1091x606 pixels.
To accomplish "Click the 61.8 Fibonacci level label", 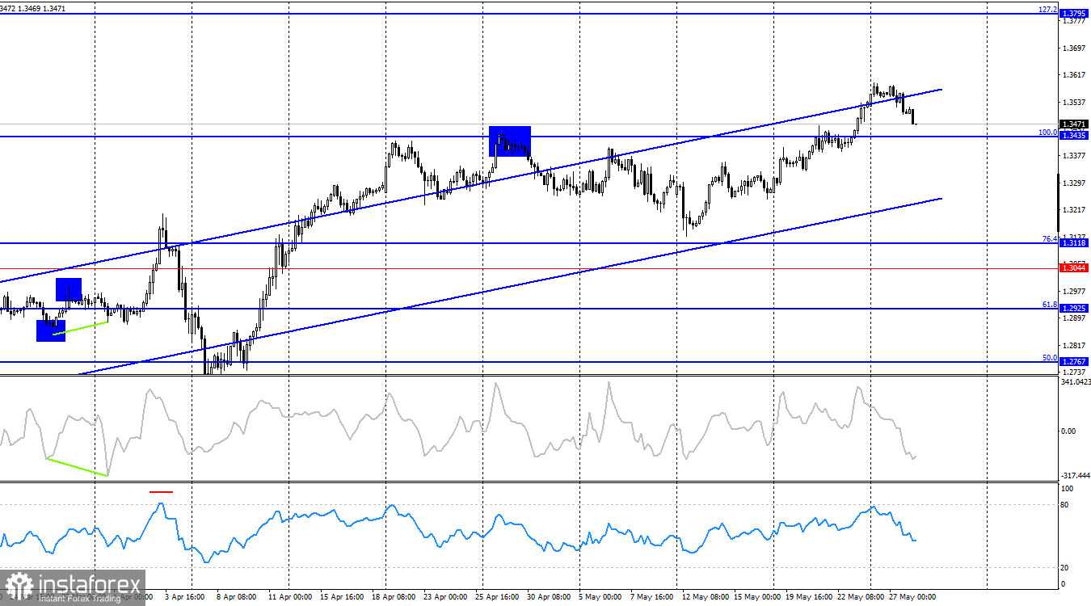I will coord(1049,304).
